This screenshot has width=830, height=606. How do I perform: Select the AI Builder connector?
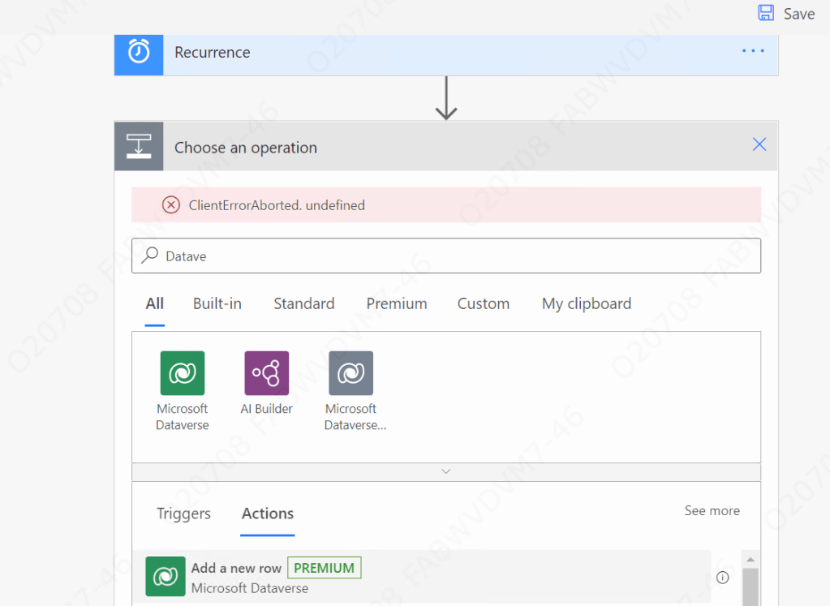(267, 374)
